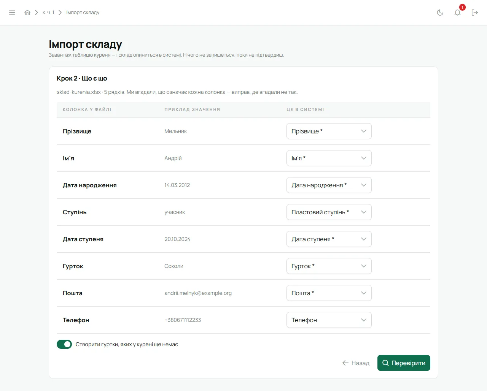487x391 pixels.
Task: Expand the Дата ступеня dropdown
Action: point(329,239)
